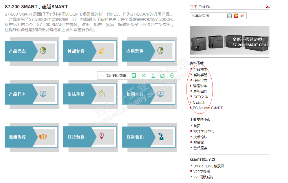Screen dimensions: 288x183
Task: Click orange bar chart icon on 性能参数 tile
Action: 101,51
